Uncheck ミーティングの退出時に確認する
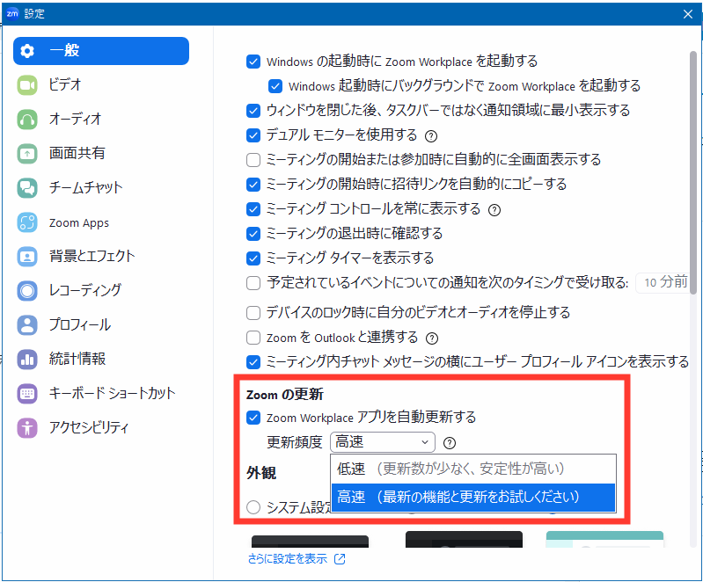Image resolution: width=703 pixels, height=582 pixels. [253, 234]
